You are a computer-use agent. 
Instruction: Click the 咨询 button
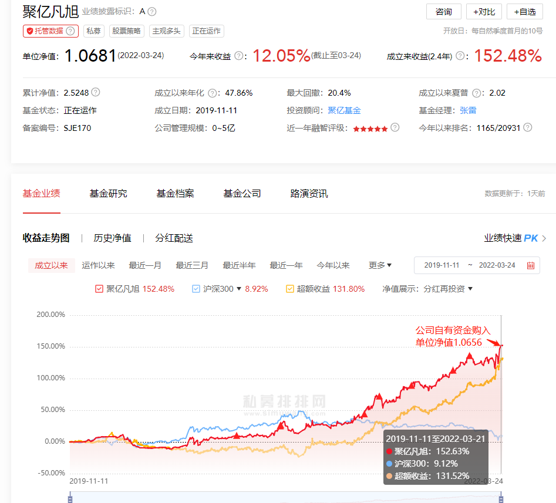[x=444, y=12]
